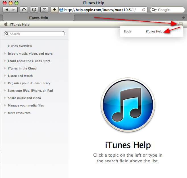
Task: Open the Share music and video label
Action: [24, 98]
